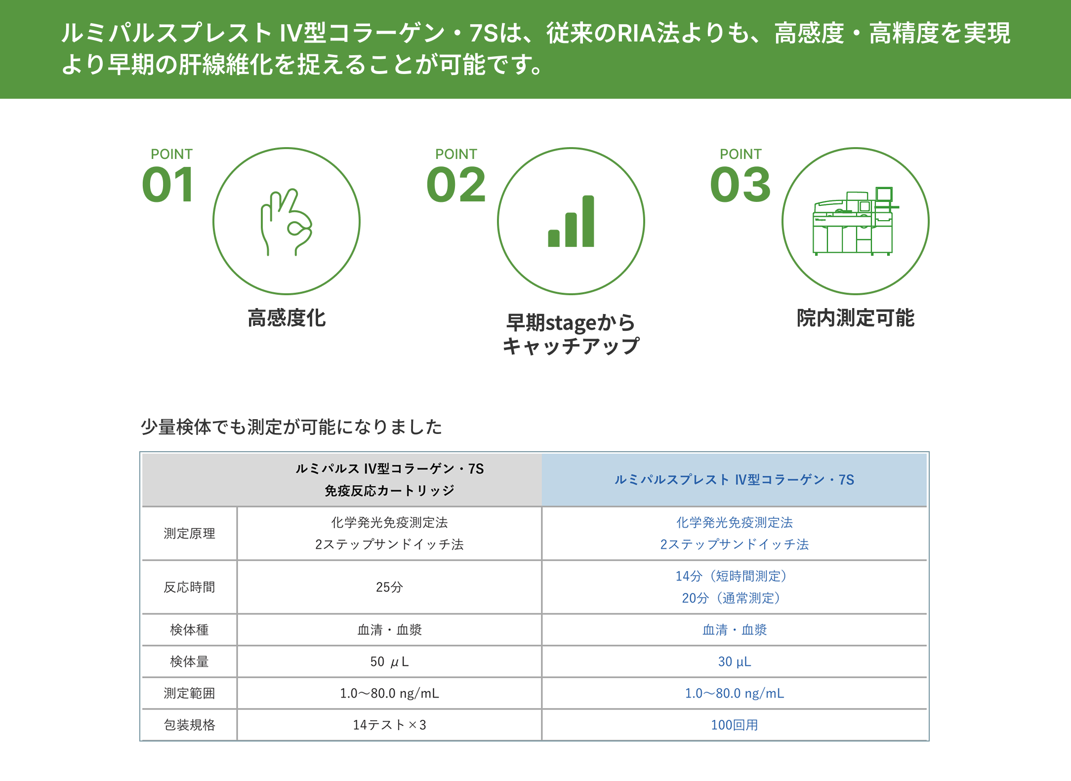
Task: Click the 100回用 blue value
Action: (x=734, y=725)
